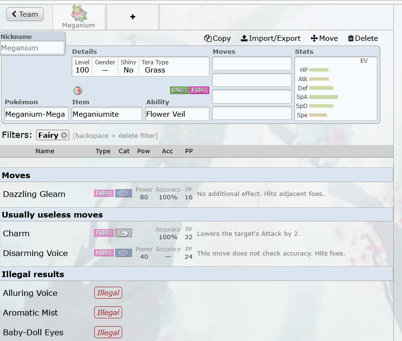The width and height of the screenshot is (402, 341).
Task: Click Disarming Voice's Special category icon
Action: point(123,253)
